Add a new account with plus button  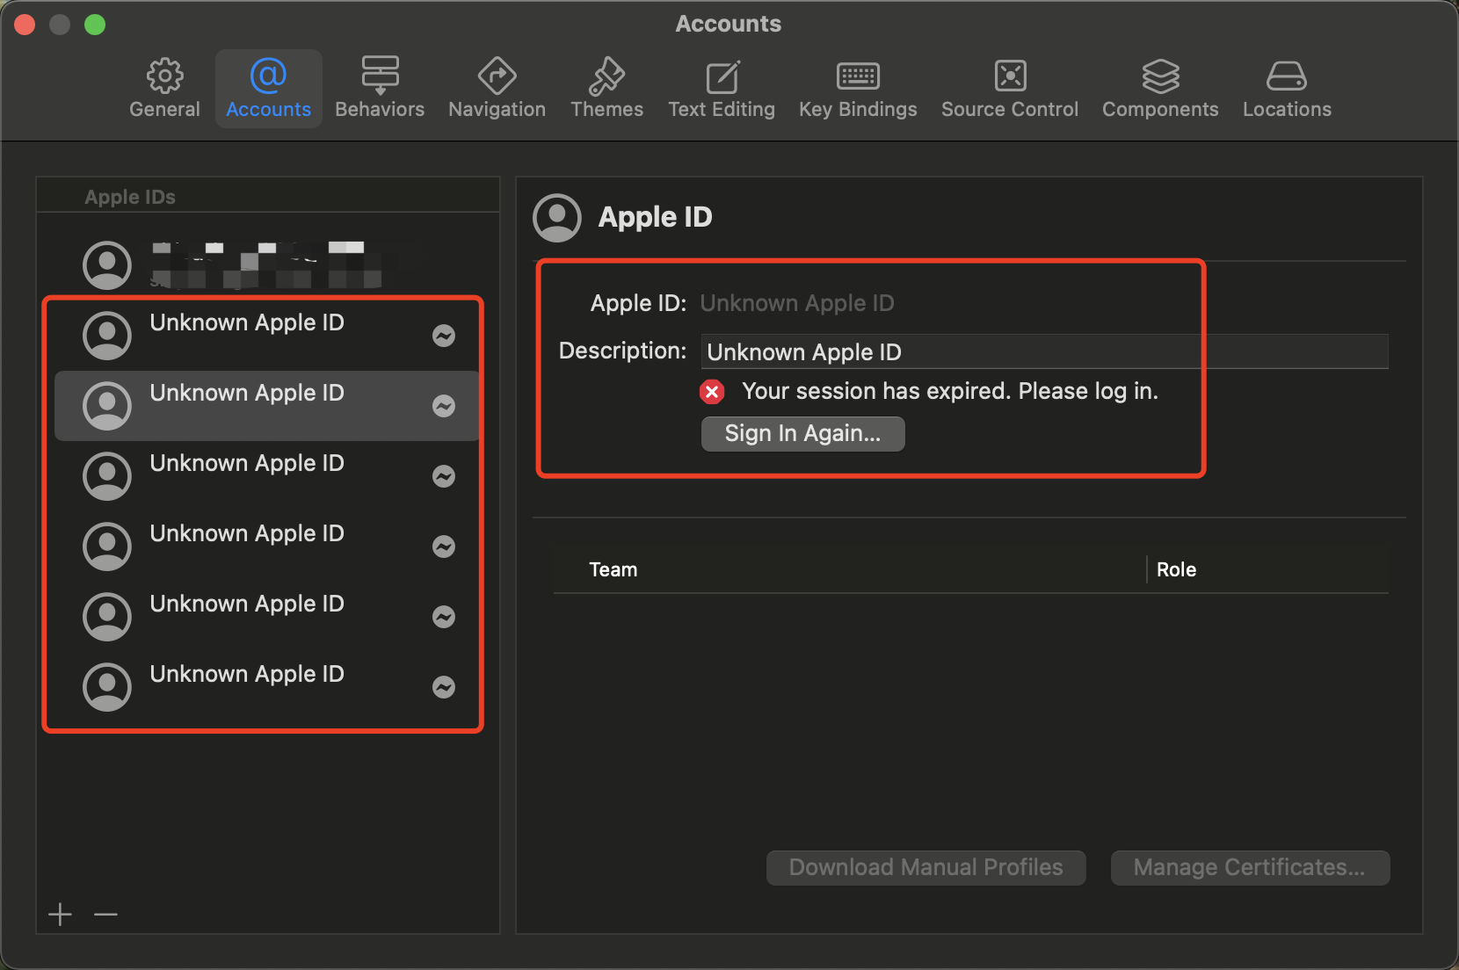pyautogui.click(x=60, y=915)
